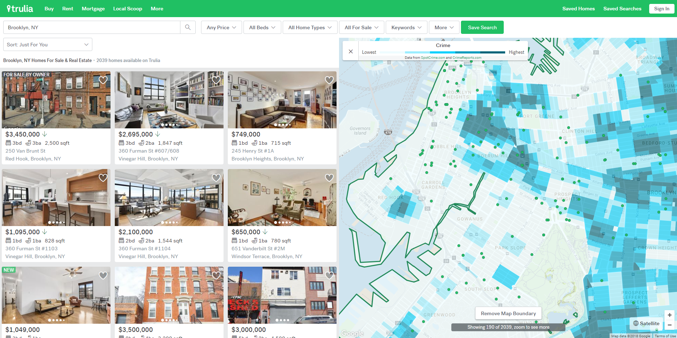Heart the $650,000 Vanderbilt St listing

pos(329,178)
